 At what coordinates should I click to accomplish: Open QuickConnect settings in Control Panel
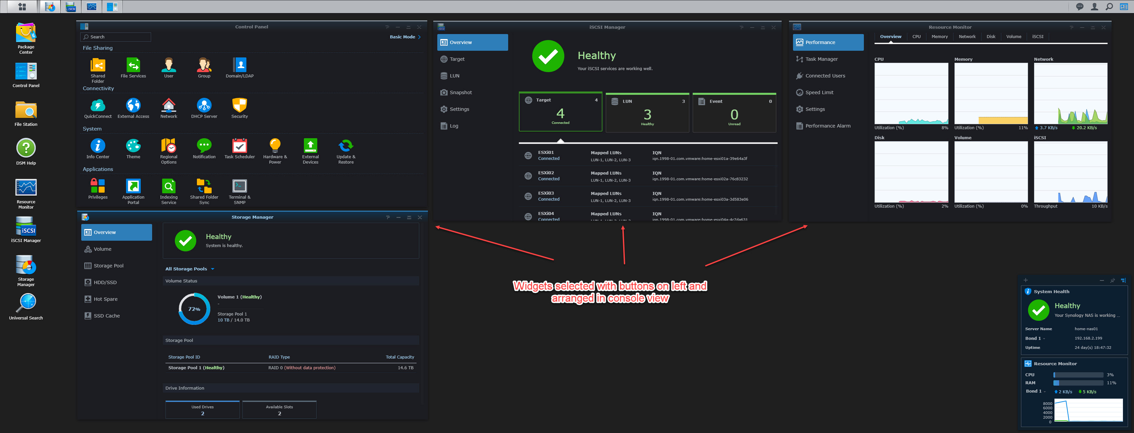tap(98, 105)
